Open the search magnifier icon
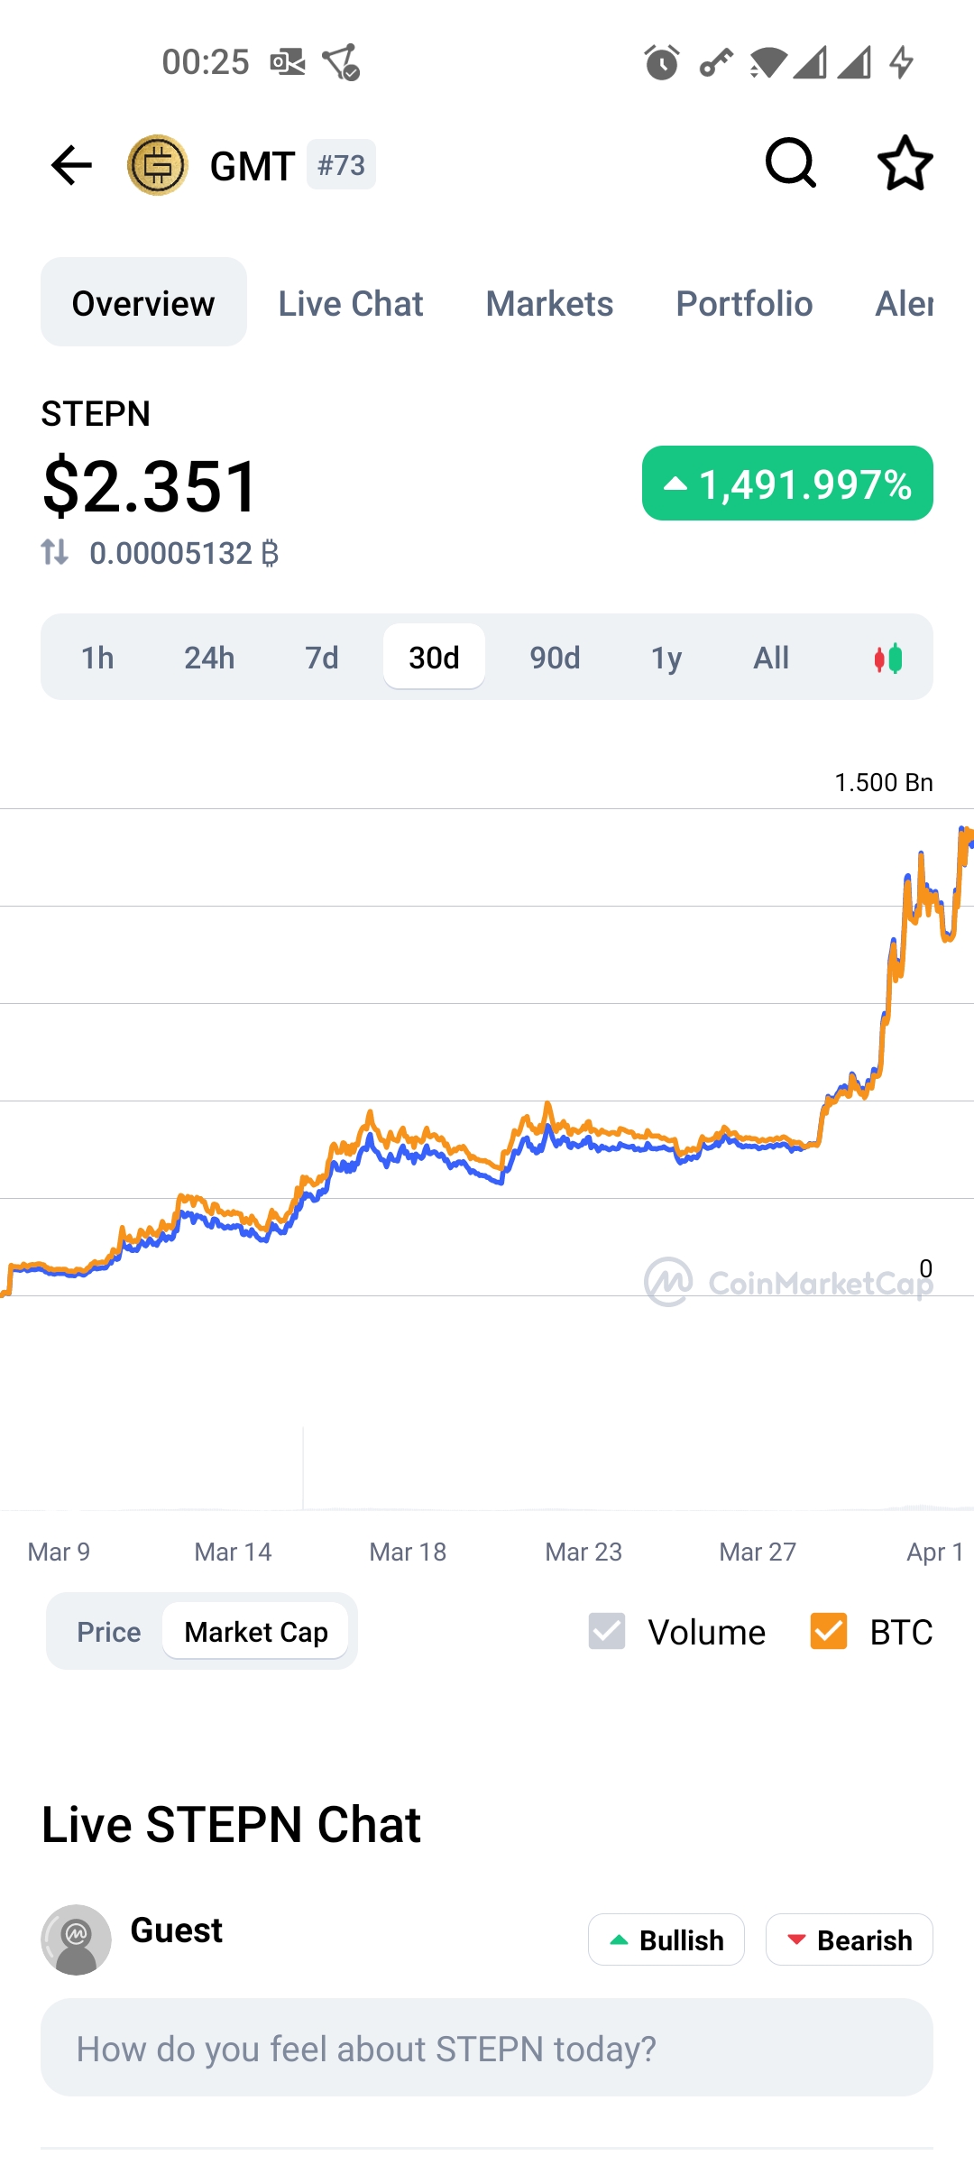The width and height of the screenshot is (974, 2165). point(790,163)
